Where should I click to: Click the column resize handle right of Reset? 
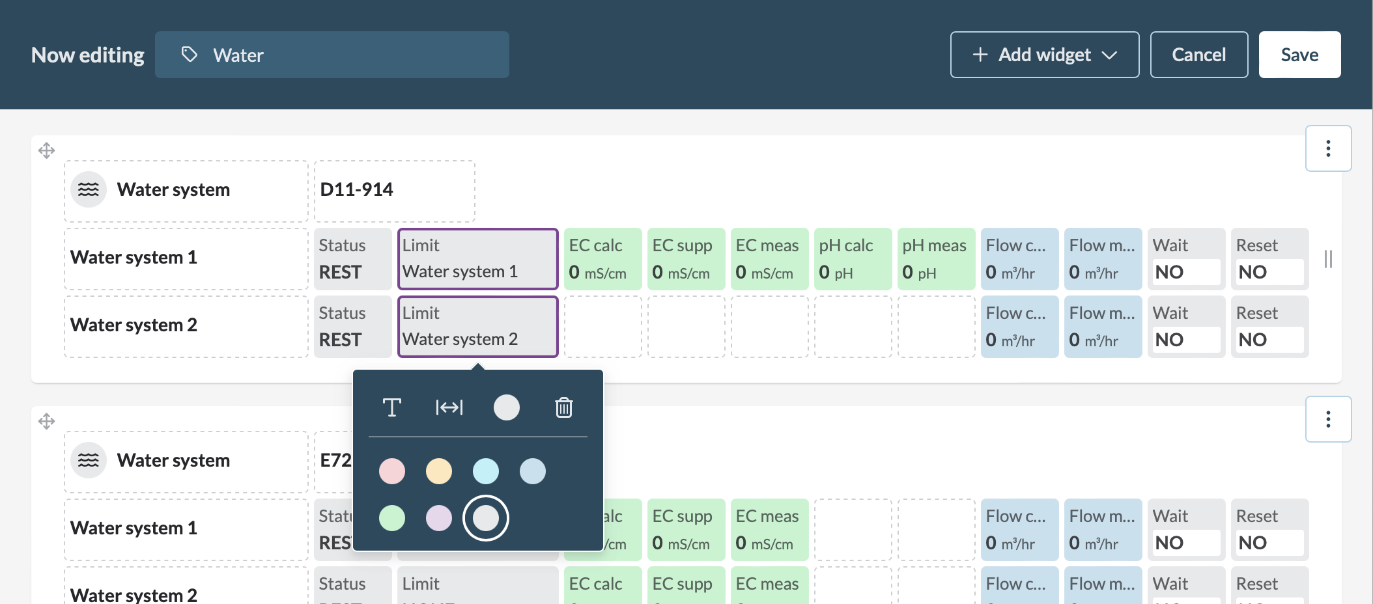(1327, 259)
